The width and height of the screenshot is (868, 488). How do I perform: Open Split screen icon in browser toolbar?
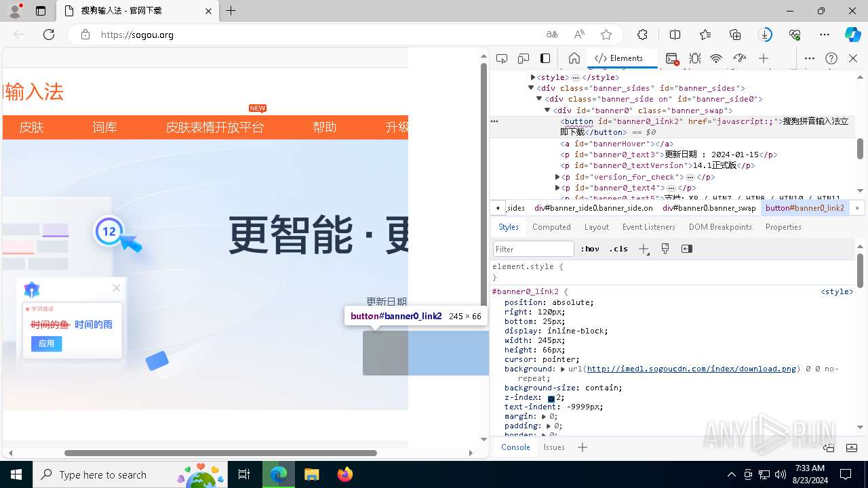click(675, 35)
